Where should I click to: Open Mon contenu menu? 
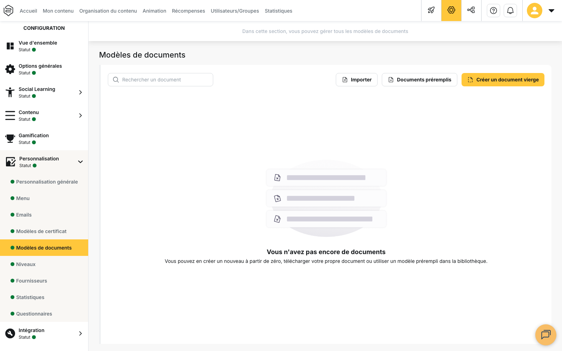(58, 11)
